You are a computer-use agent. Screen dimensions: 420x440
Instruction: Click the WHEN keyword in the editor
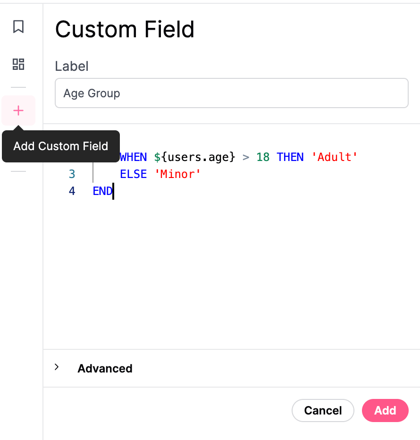coord(133,157)
